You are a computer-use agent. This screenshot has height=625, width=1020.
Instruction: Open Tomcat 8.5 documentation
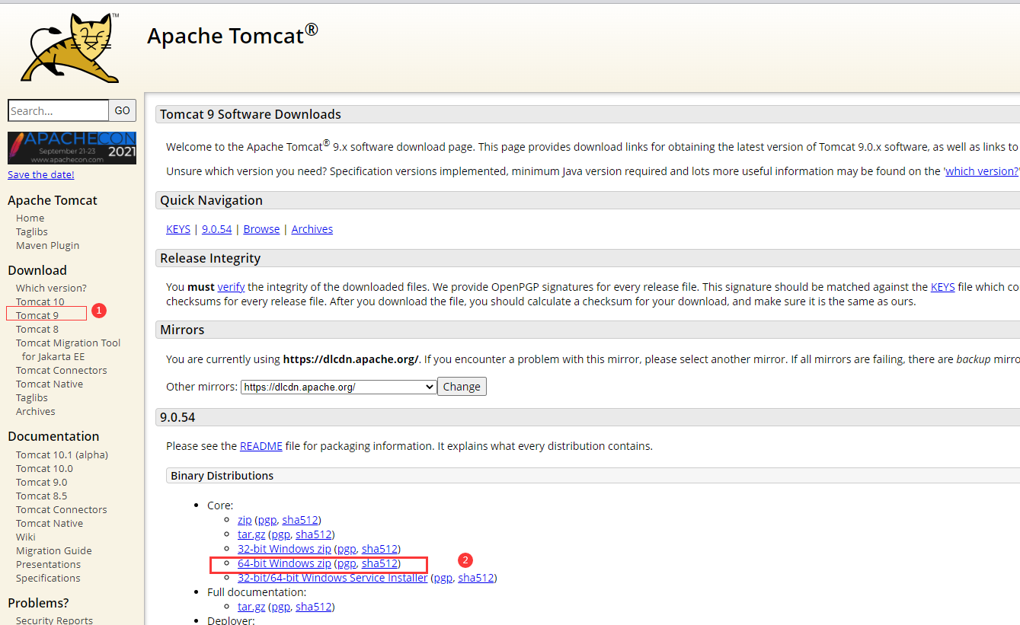[41, 496]
